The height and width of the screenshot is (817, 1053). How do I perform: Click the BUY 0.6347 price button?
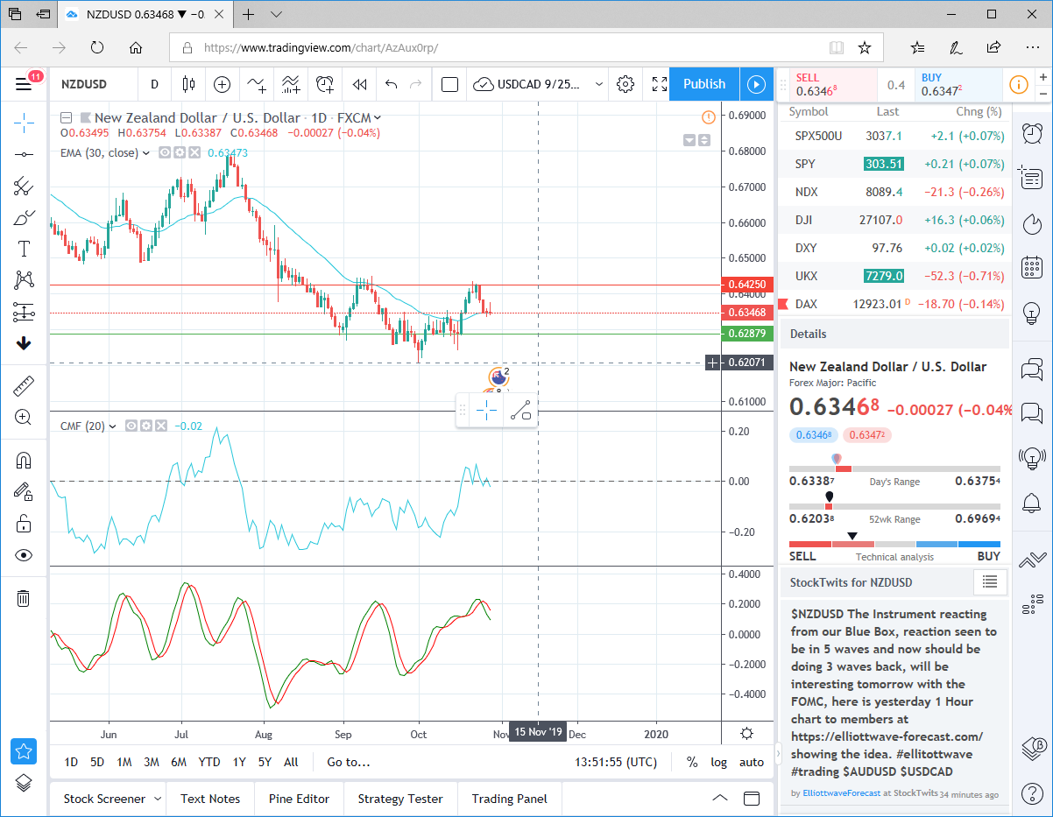click(x=958, y=85)
